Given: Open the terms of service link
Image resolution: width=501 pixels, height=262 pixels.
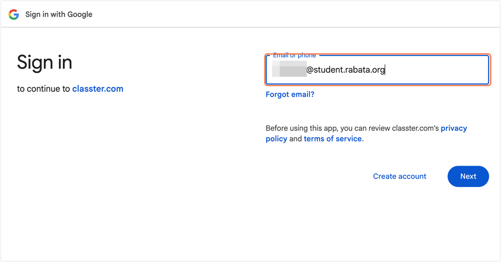Looking at the screenshot, I should click(333, 139).
